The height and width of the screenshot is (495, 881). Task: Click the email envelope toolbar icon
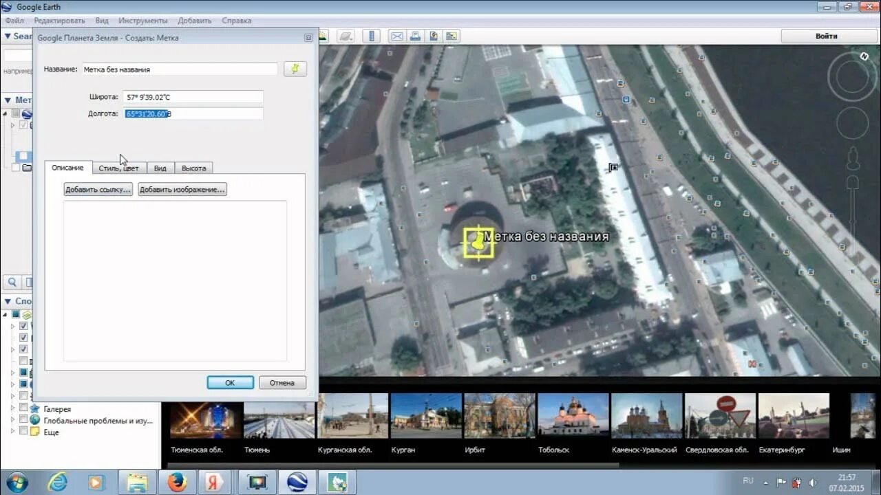397,36
